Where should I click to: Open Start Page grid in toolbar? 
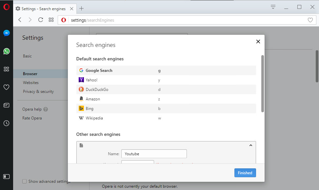click(51, 20)
